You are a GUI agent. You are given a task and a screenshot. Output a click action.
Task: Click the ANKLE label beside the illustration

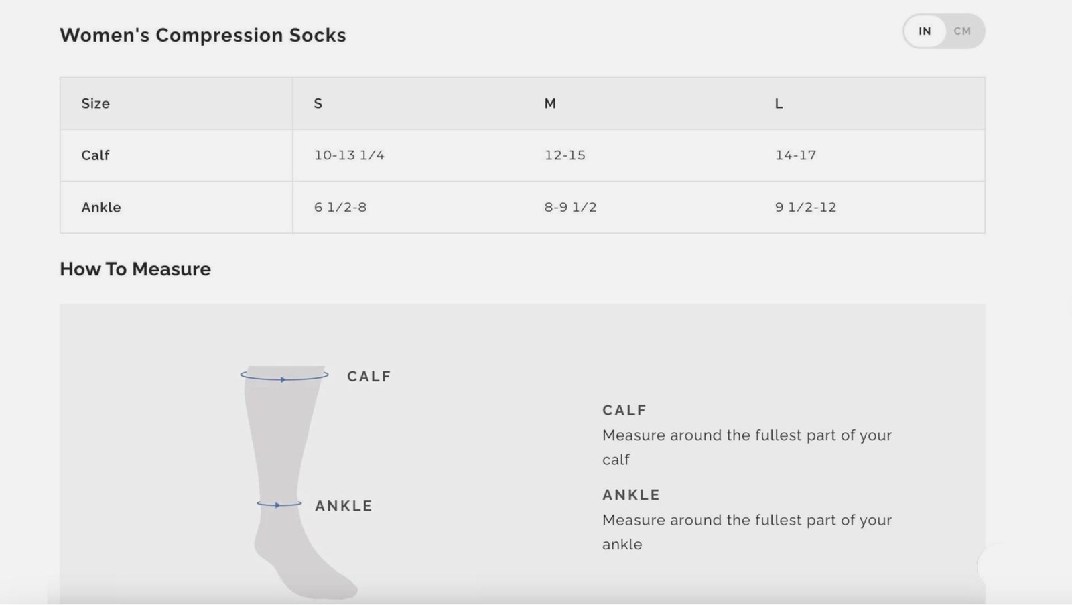(x=343, y=506)
